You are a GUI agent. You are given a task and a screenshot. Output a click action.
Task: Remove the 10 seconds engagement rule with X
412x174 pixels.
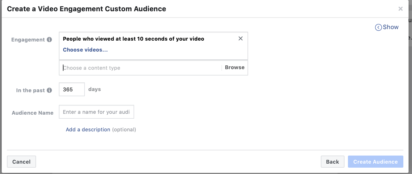coord(241,39)
